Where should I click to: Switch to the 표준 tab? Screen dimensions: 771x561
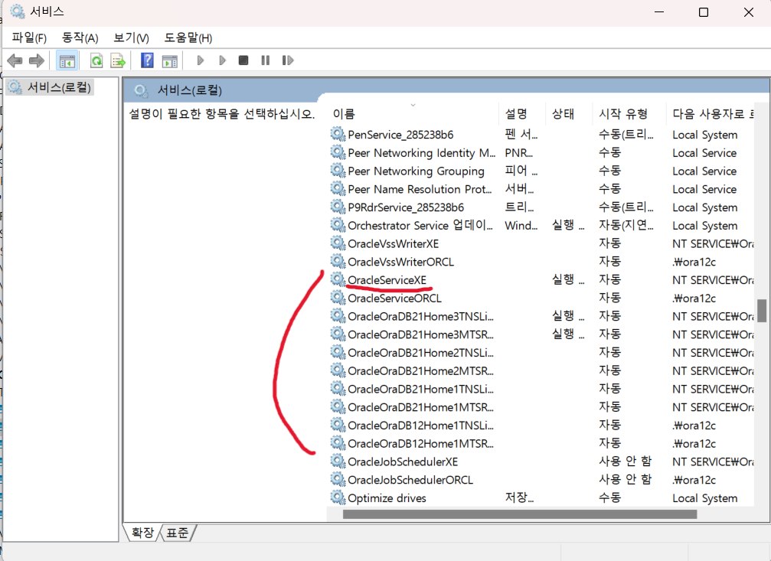coord(178,533)
